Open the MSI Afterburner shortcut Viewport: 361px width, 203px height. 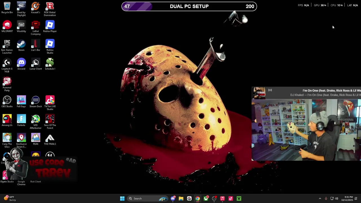pos(36,122)
